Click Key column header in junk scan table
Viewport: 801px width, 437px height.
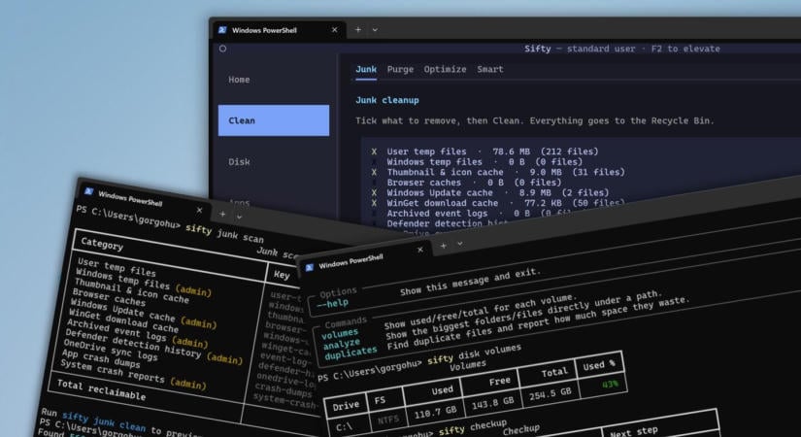[282, 275]
